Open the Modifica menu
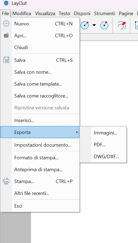This screenshot has width=138, height=243. (x=22, y=13)
